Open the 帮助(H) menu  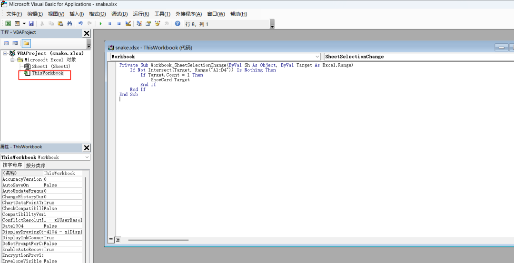tap(238, 14)
